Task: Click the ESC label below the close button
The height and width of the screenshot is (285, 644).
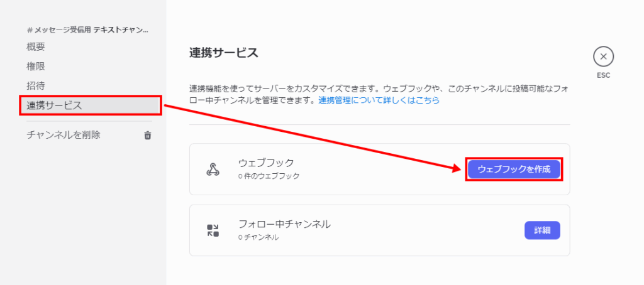Action: tap(603, 75)
